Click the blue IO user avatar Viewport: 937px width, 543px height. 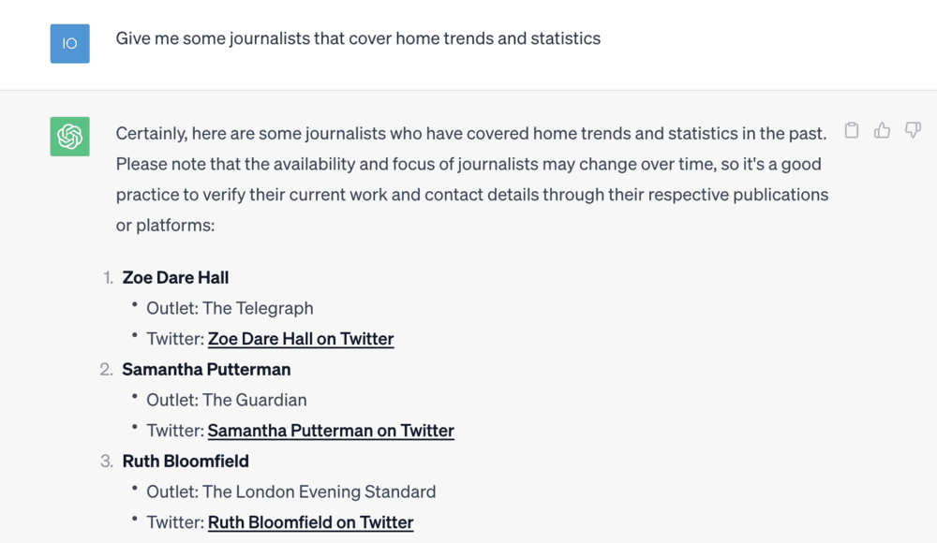[68, 43]
